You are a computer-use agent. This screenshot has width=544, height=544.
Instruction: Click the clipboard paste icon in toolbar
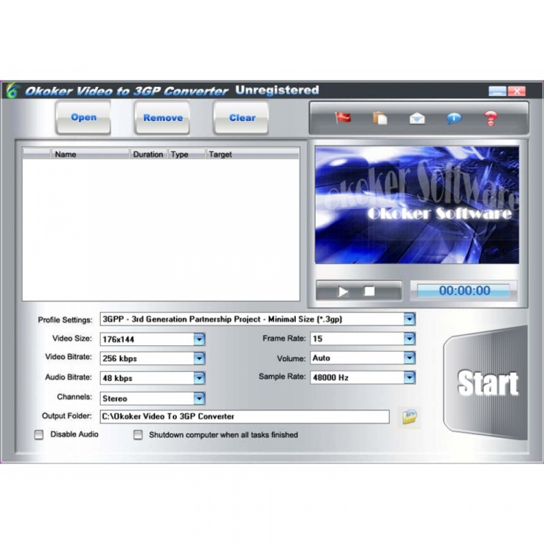click(380, 118)
